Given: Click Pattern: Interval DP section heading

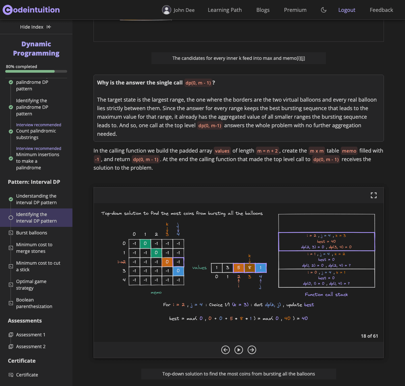Looking at the screenshot, I should pos(34,182).
